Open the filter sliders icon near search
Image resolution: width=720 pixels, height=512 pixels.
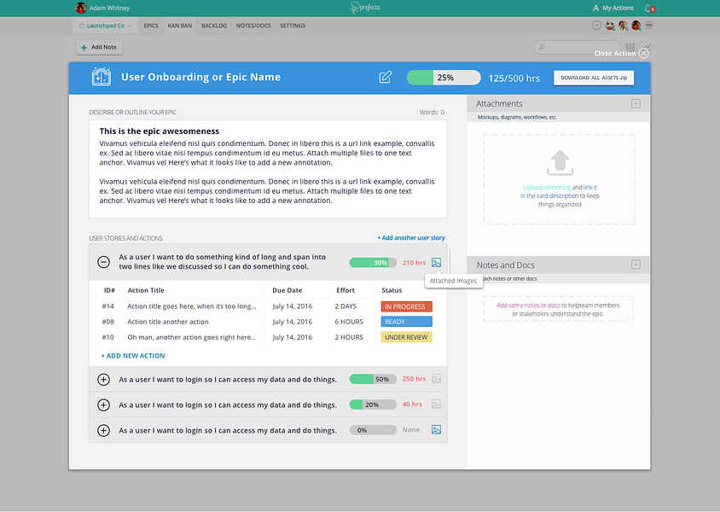click(x=630, y=47)
